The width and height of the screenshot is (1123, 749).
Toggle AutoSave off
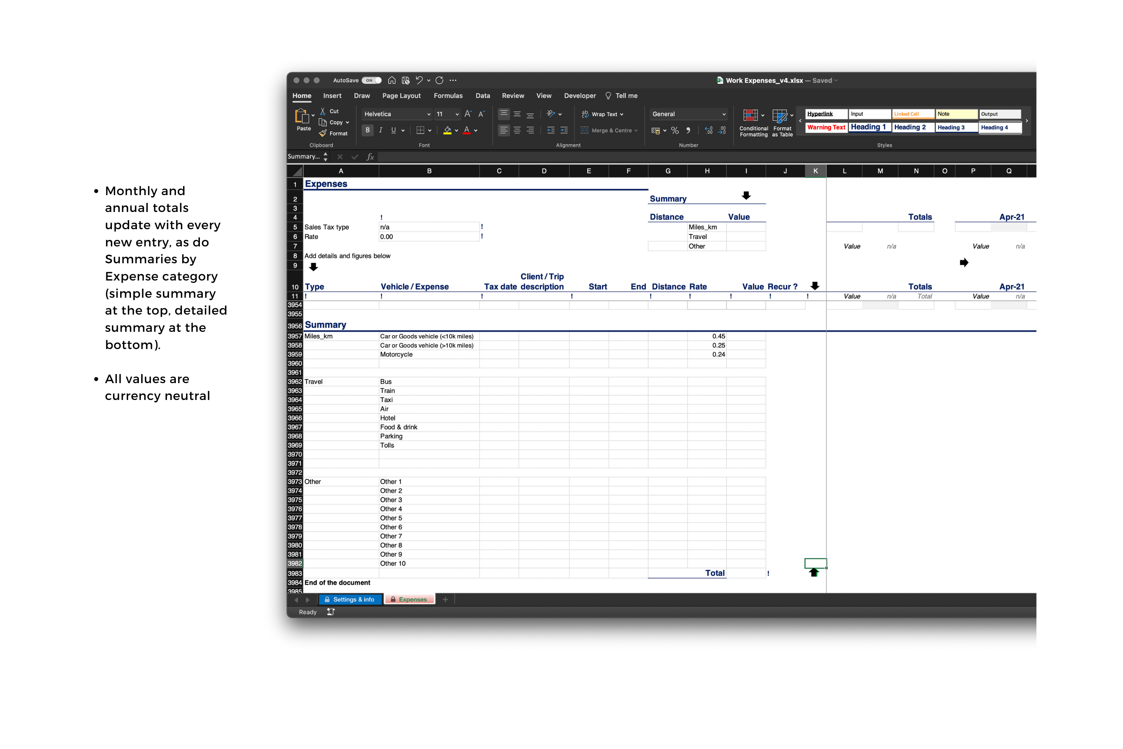371,80
